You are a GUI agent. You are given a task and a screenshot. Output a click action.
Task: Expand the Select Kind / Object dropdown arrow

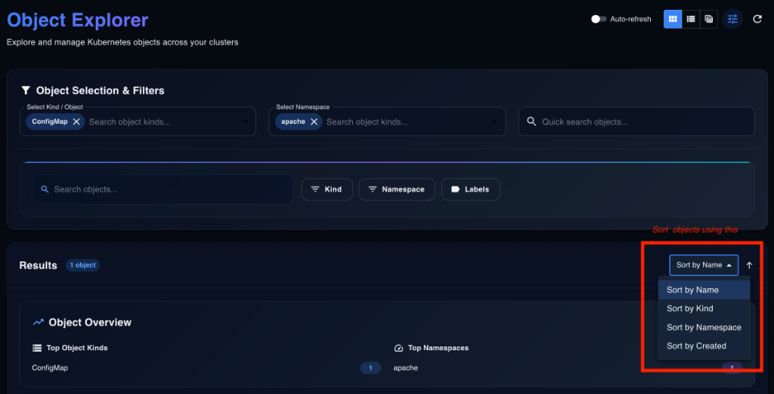246,122
